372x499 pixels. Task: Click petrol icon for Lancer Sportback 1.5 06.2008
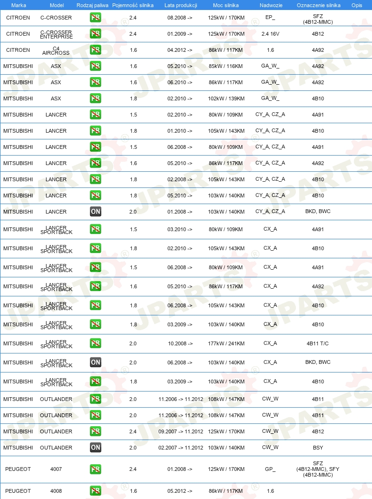(x=96, y=267)
